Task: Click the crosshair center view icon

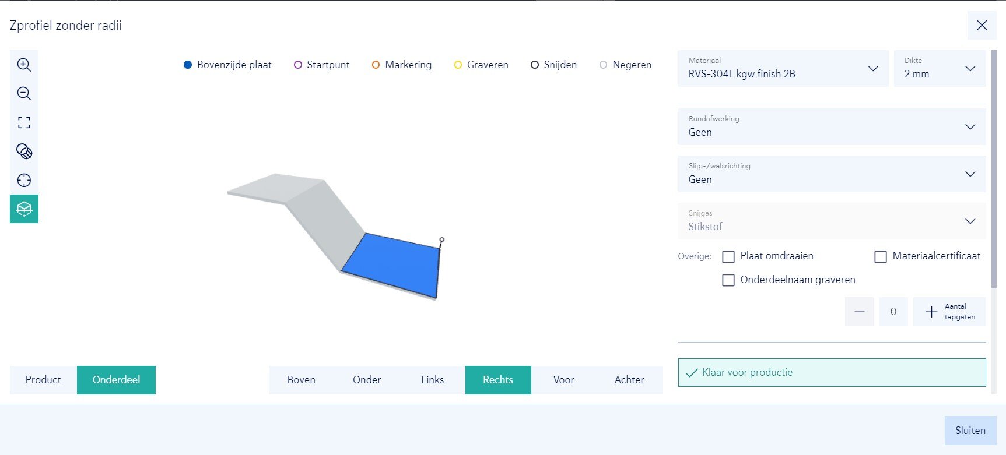Action: [24, 180]
